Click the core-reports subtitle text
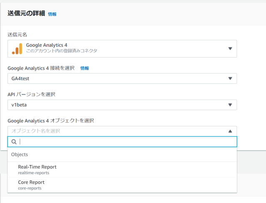Screen dimensions: 266x203 coord(30,188)
